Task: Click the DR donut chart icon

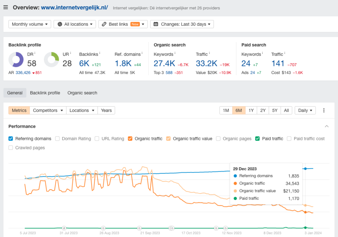Action: click(x=16, y=59)
